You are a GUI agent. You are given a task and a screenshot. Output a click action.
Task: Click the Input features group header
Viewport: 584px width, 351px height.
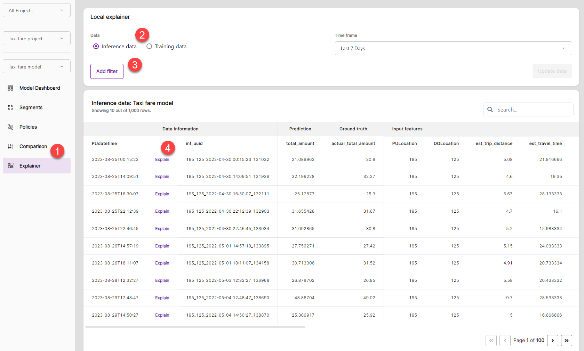click(407, 129)
